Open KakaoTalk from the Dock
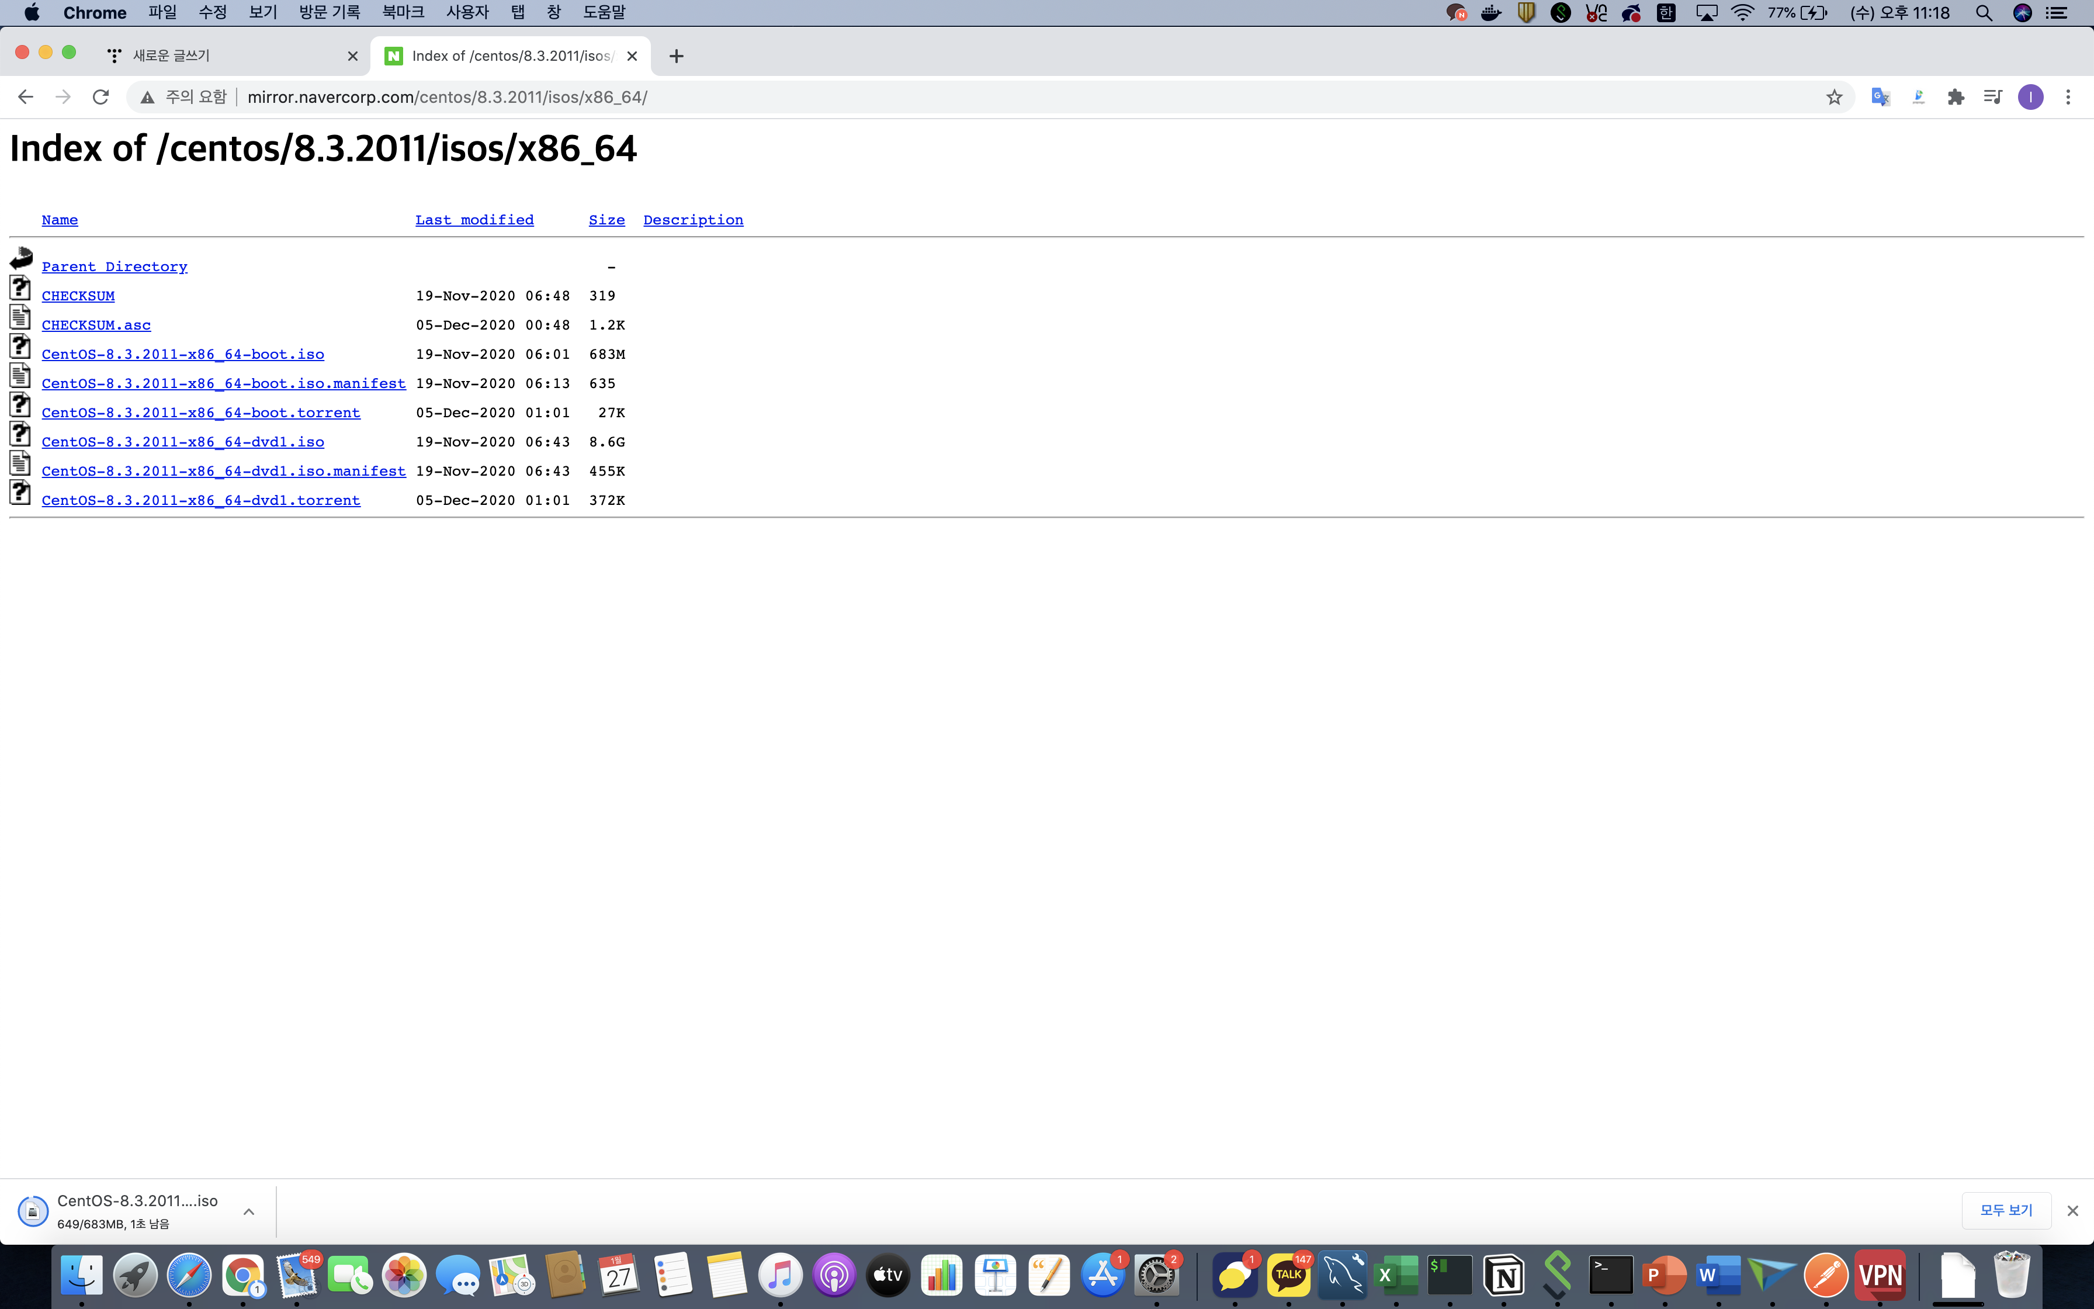Viewport: 2094px width, 1309px height. click(1288, 1275)
